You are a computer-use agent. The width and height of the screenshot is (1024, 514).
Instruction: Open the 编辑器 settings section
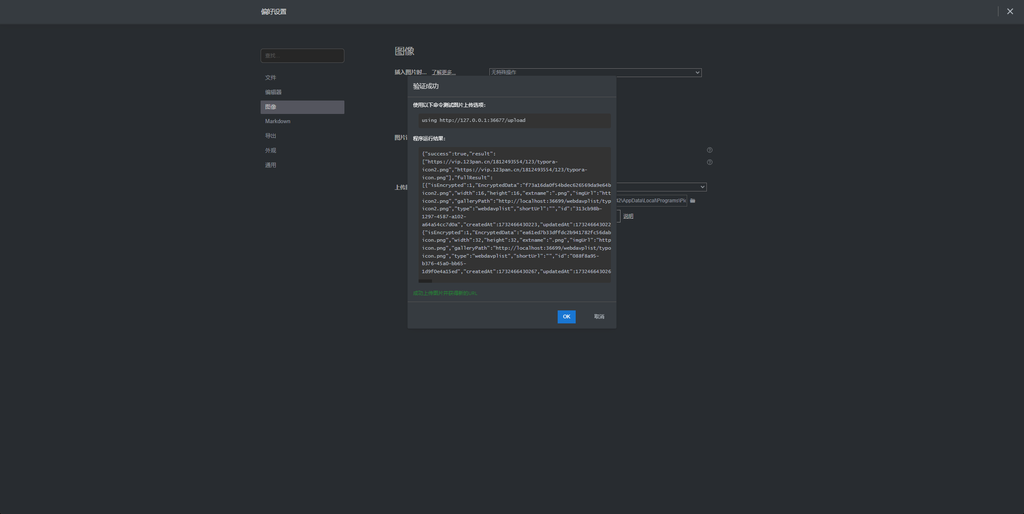coord(303,92)
